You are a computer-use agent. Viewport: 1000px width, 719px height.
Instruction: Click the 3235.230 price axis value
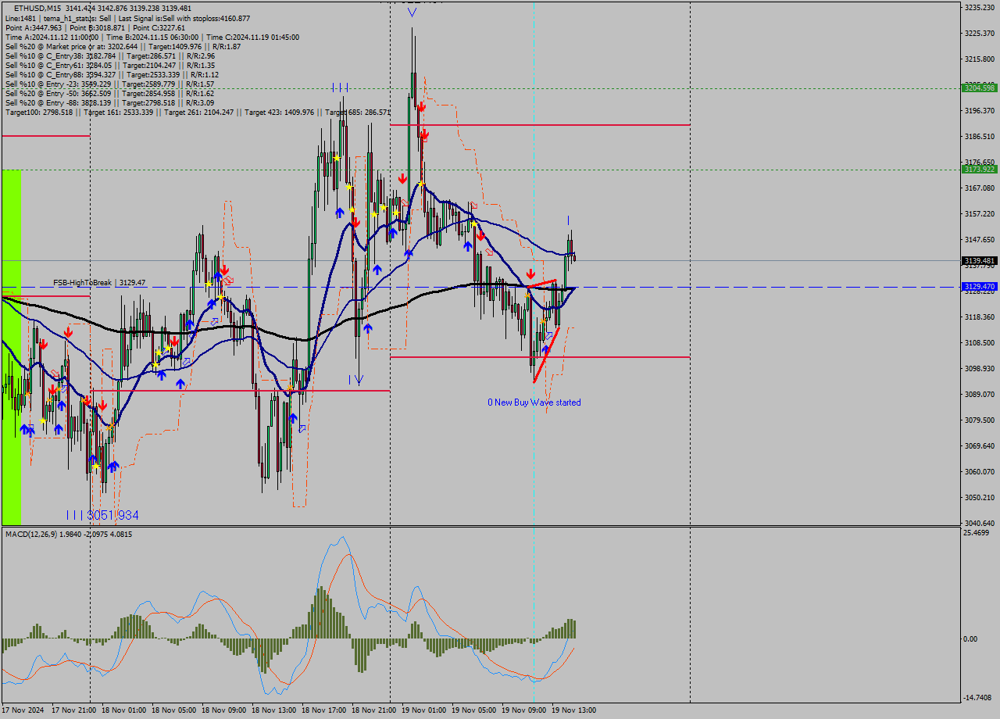coord(980,7)
